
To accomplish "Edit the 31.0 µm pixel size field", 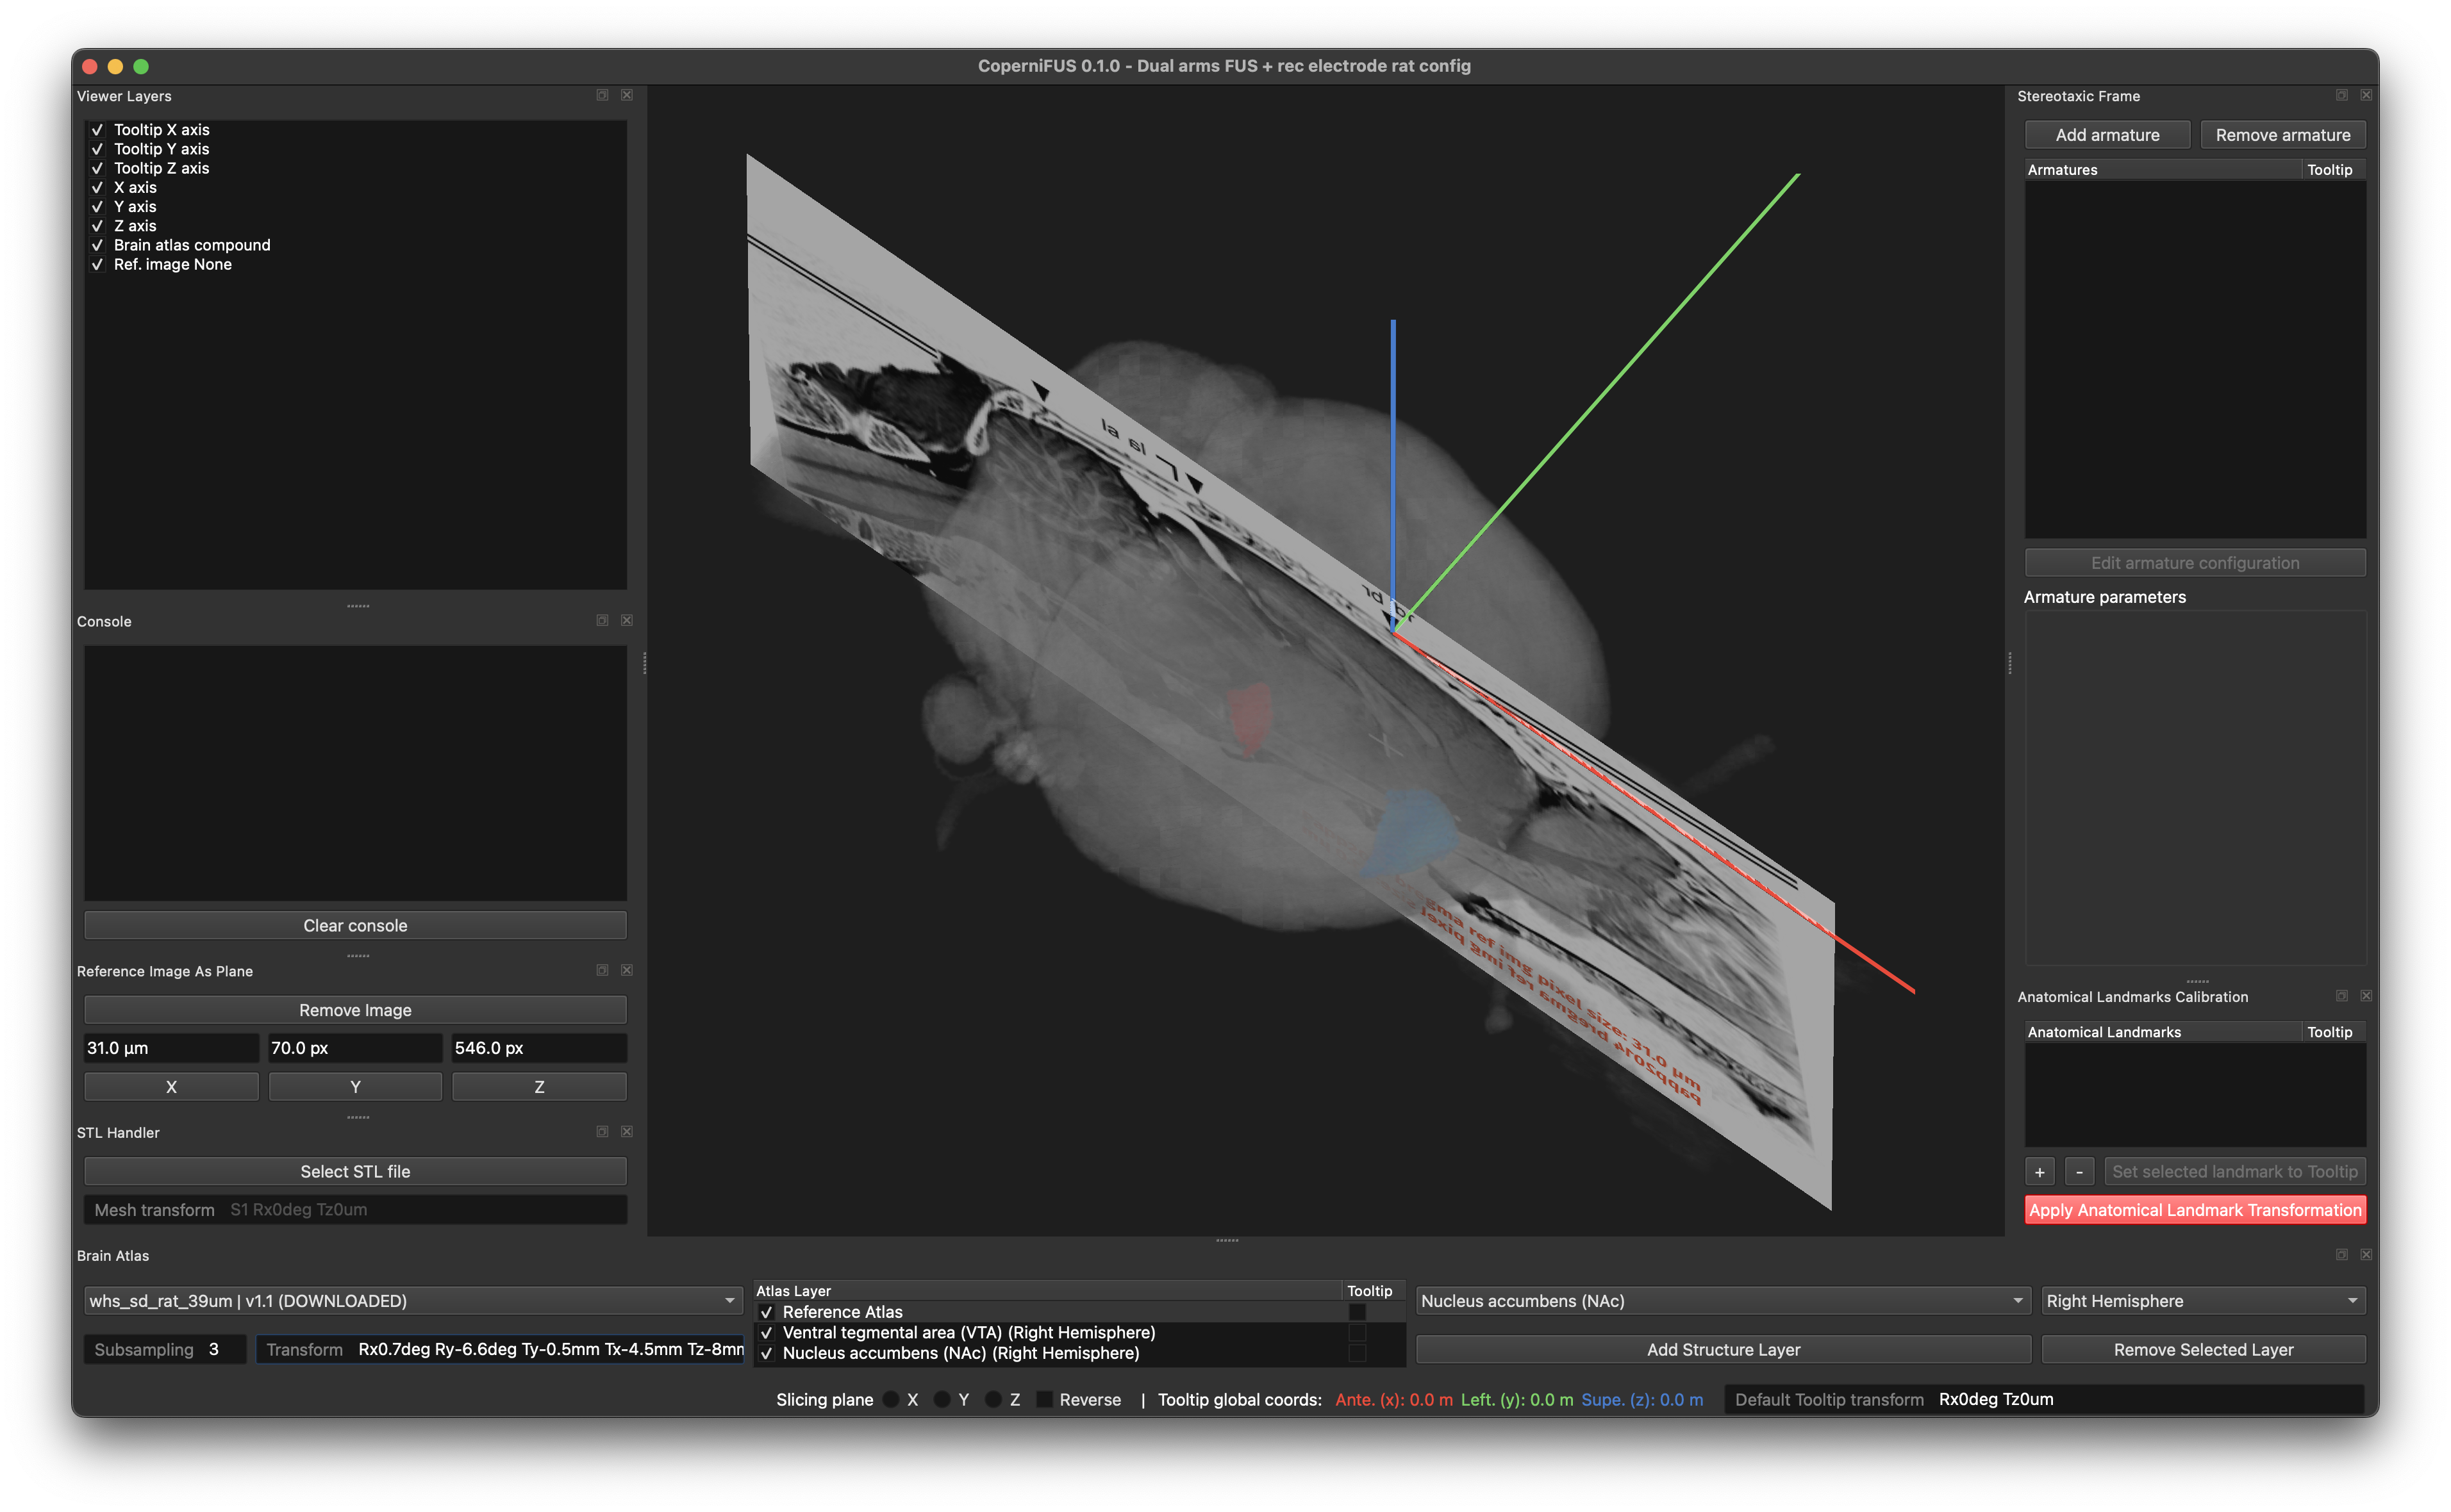I will tap(171, 1048).
